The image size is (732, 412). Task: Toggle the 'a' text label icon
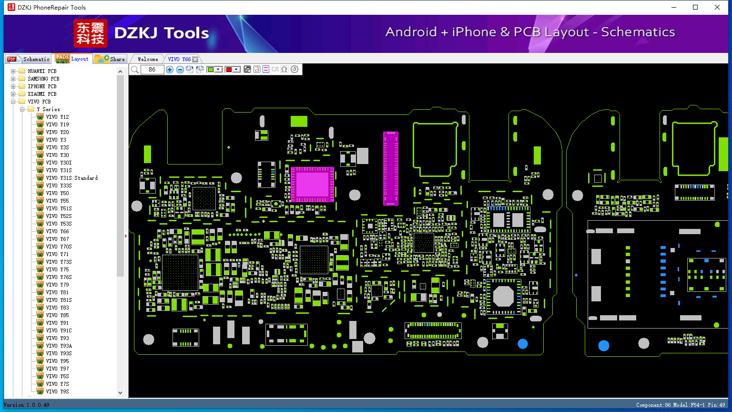pyautogui.click(x=256, y=70)
